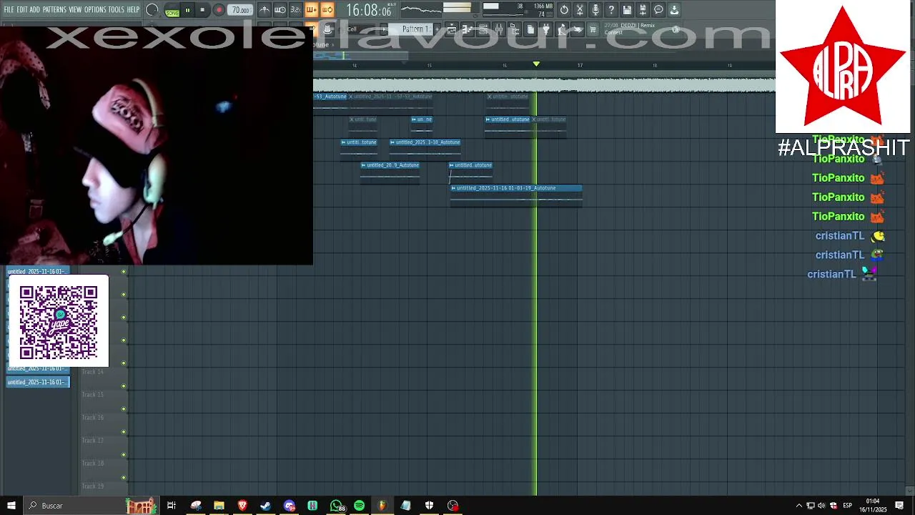Viewport: 915px width, 515px height.
Task: Open the HELP menu
Action: (x=134, y=10)
